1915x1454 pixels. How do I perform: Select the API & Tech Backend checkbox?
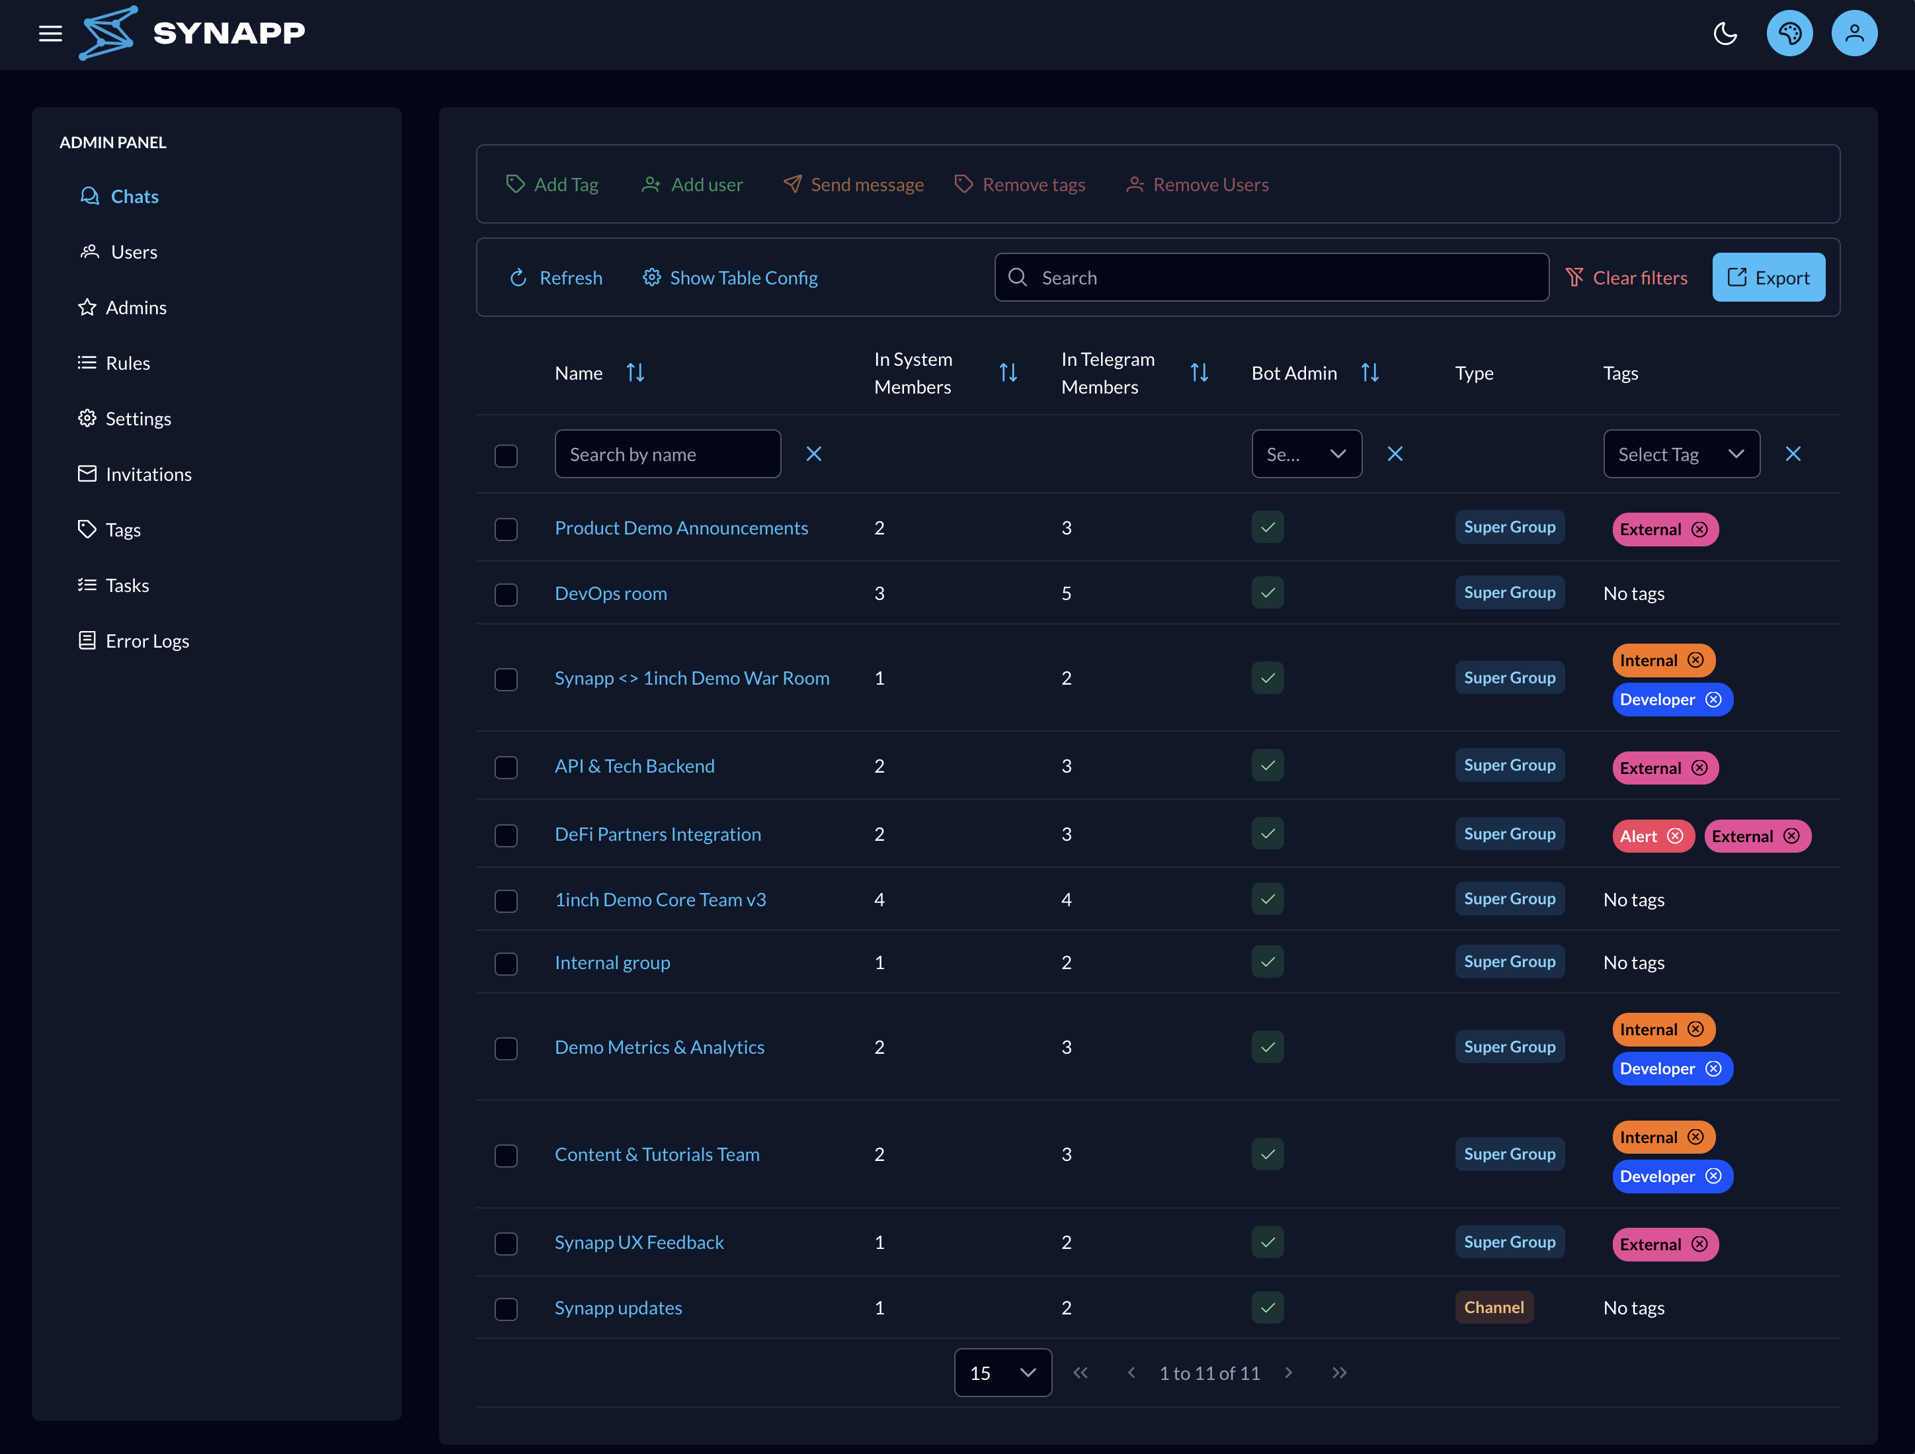506,767
